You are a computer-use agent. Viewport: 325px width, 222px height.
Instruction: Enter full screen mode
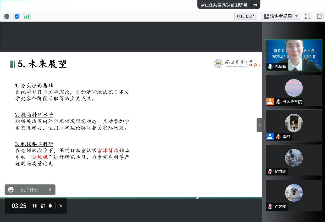pos(308,16)
